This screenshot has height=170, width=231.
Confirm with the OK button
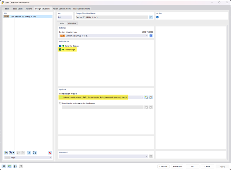click(192, 166)
